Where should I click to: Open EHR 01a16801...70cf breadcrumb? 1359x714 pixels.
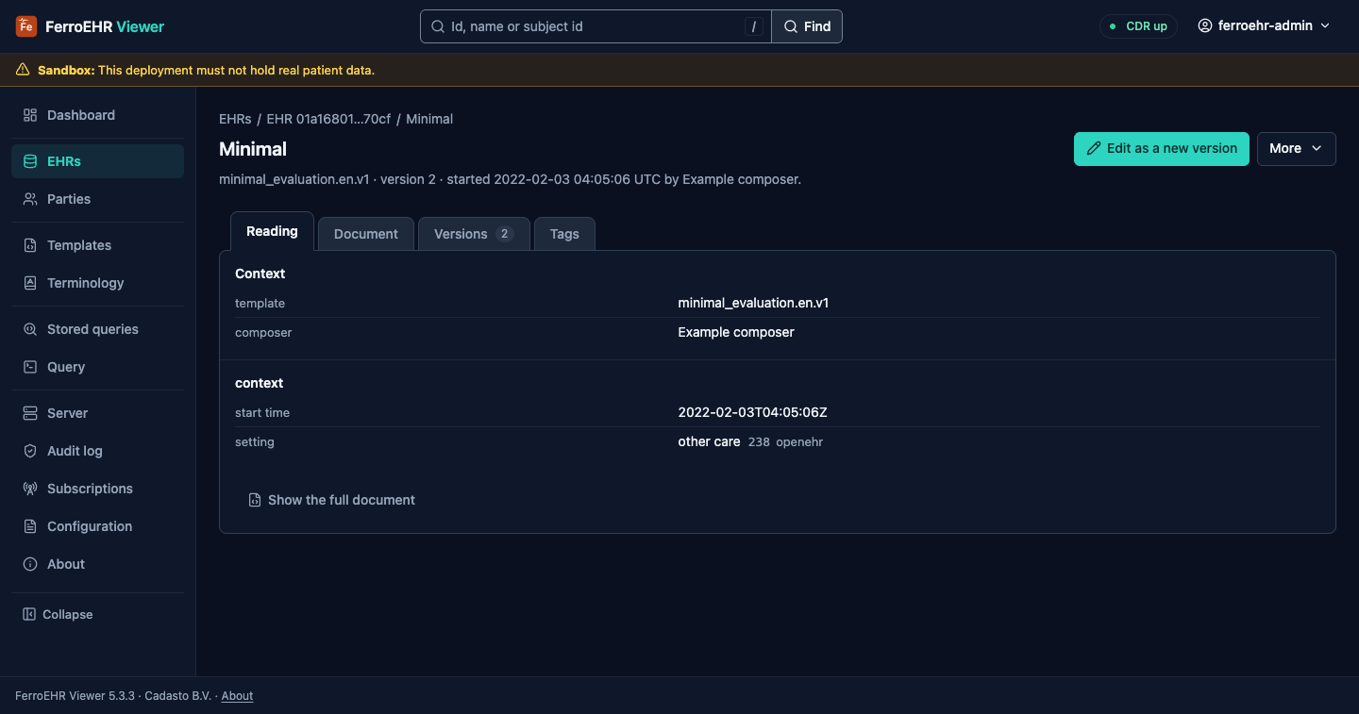pos(328,119)
